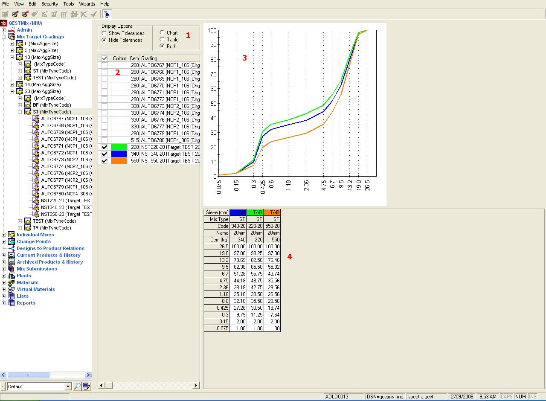The height and width of the screenshot is (401, 546).
Task: Open Designs to Product Relations link
Action: click(50, 248)
